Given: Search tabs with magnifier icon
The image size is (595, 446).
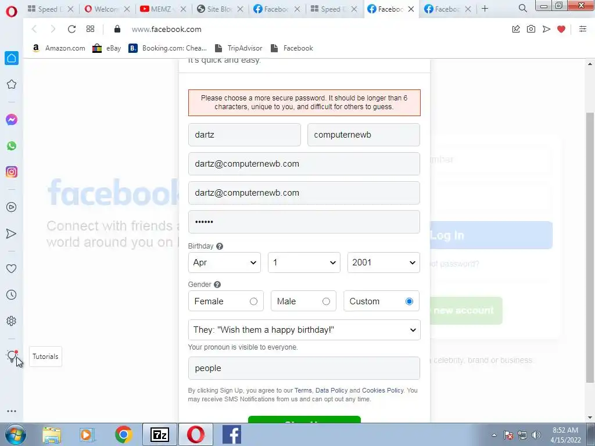Looking at the screenshot, I should [522, 8].
